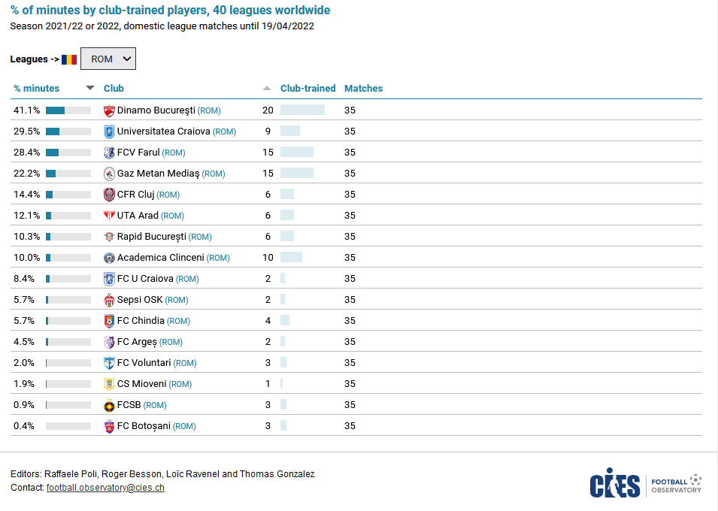718x511 pixels.
Task: Click the Gaz Metan Mediaș club crest
Action: coord(109,174)
